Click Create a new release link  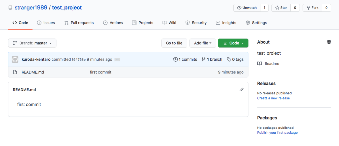(x=273, y=98)
